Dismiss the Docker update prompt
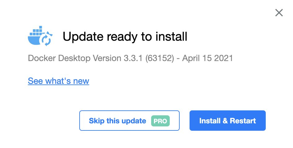Viewport: 293px width, 148px height. coord(279,13)
